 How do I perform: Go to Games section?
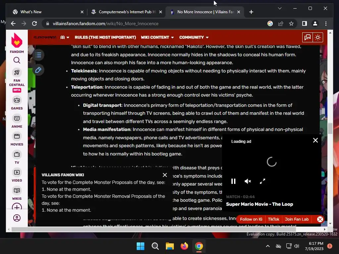pos(17,104)
